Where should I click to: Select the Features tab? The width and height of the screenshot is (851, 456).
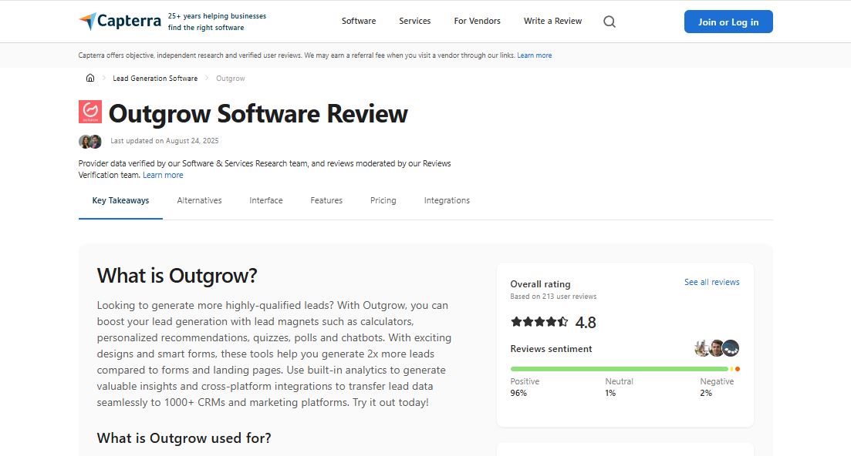point(326,200)
